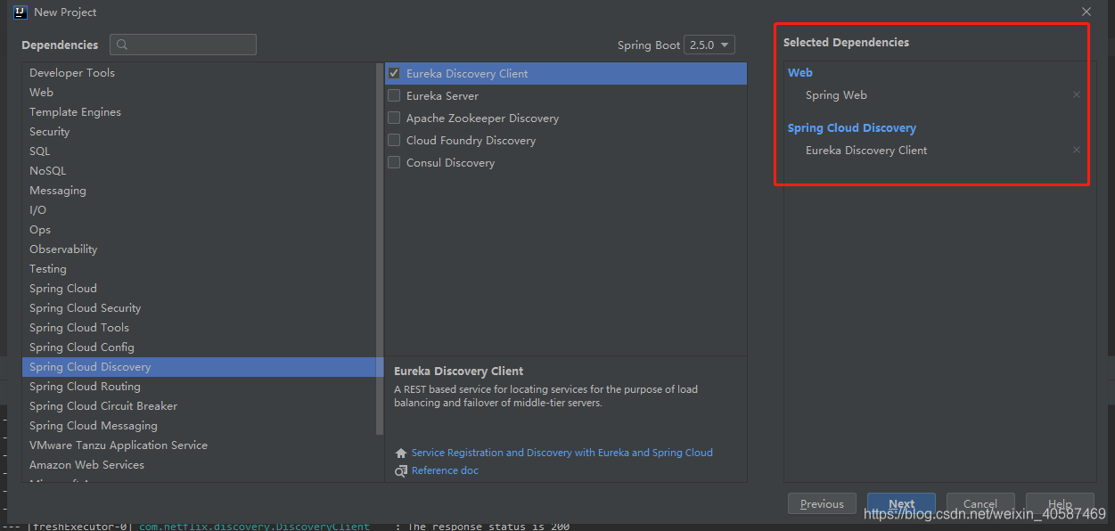Click the Previous button

(822, 503)
